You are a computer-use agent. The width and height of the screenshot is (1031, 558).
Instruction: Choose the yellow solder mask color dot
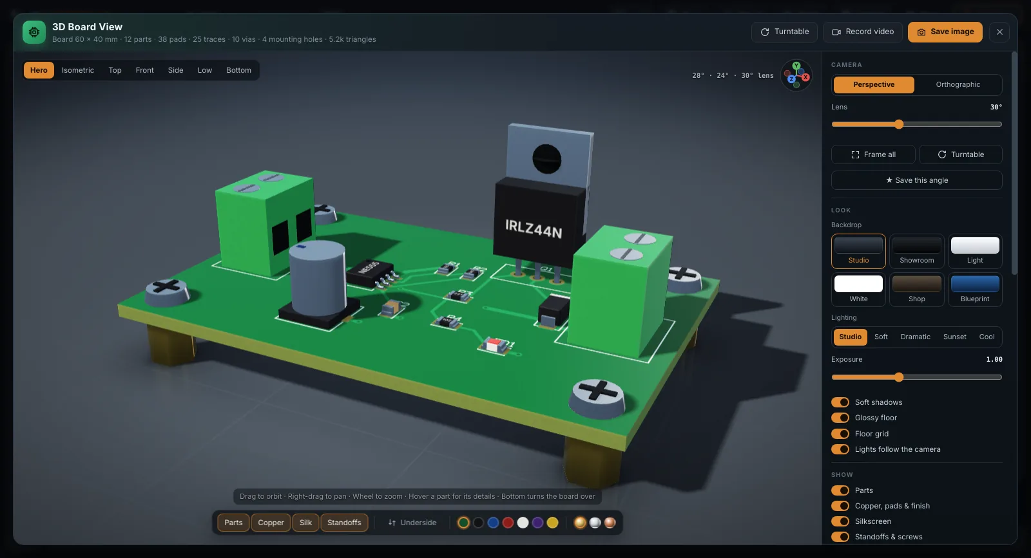[552, 523]
